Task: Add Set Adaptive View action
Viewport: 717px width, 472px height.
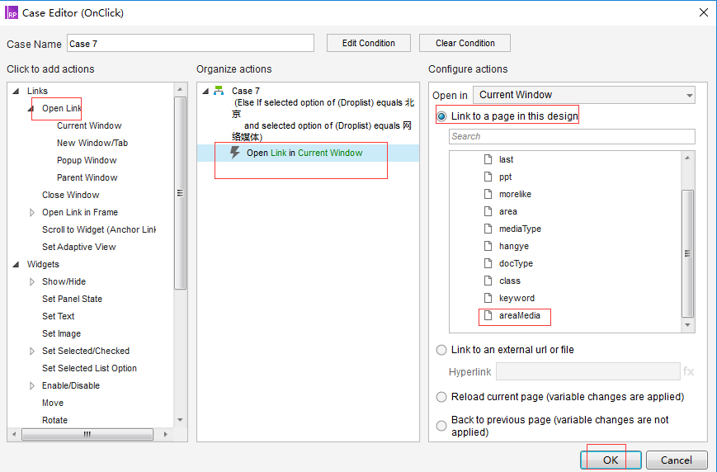Action: click(x=78, y=247)
